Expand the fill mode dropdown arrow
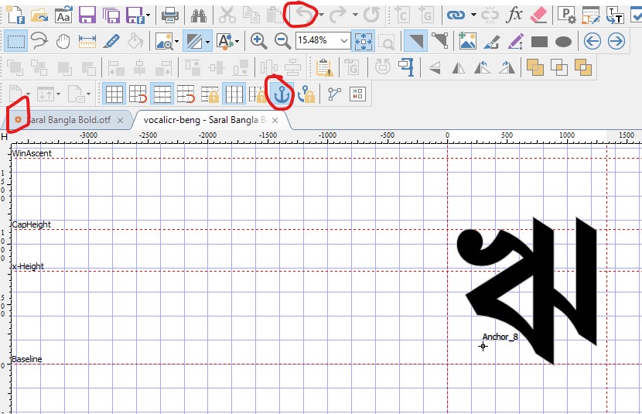The image size is (642, 414). [208, 41]
